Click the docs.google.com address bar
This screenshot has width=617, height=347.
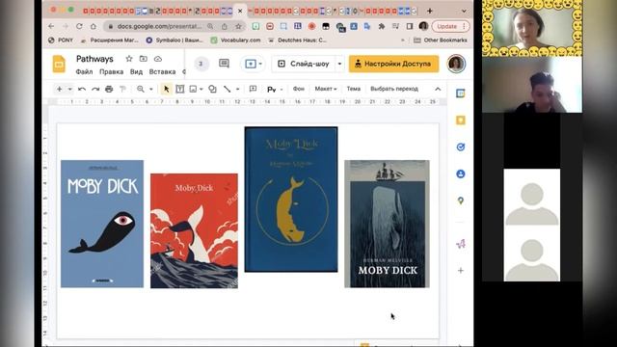click(159, 26)
